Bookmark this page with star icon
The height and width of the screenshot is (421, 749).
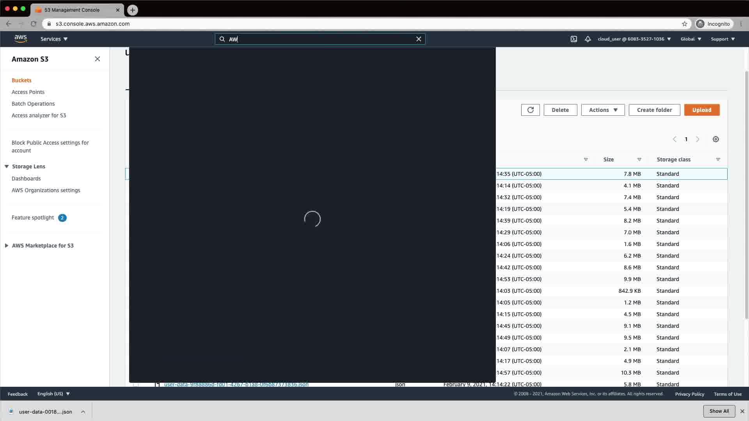(684, 24)
